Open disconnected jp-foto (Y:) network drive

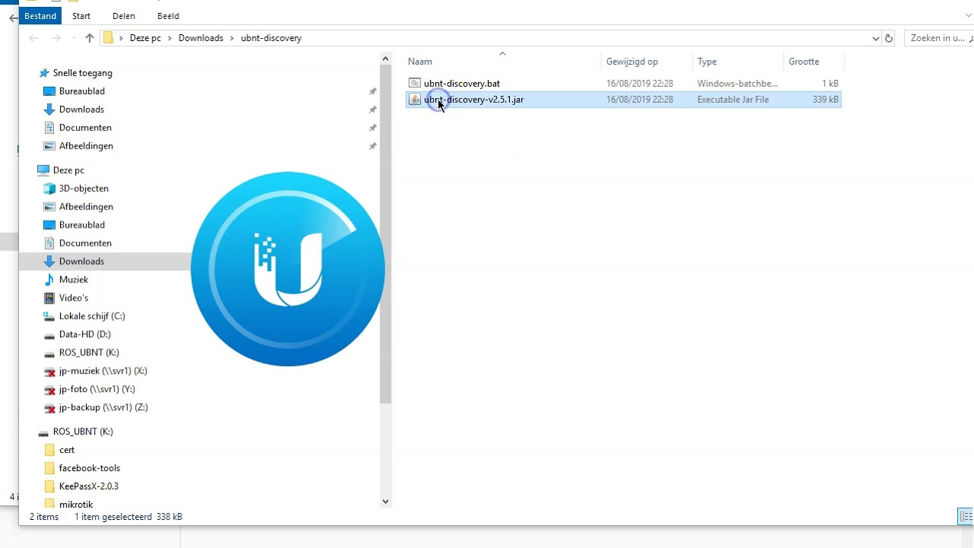coord(97,390)
